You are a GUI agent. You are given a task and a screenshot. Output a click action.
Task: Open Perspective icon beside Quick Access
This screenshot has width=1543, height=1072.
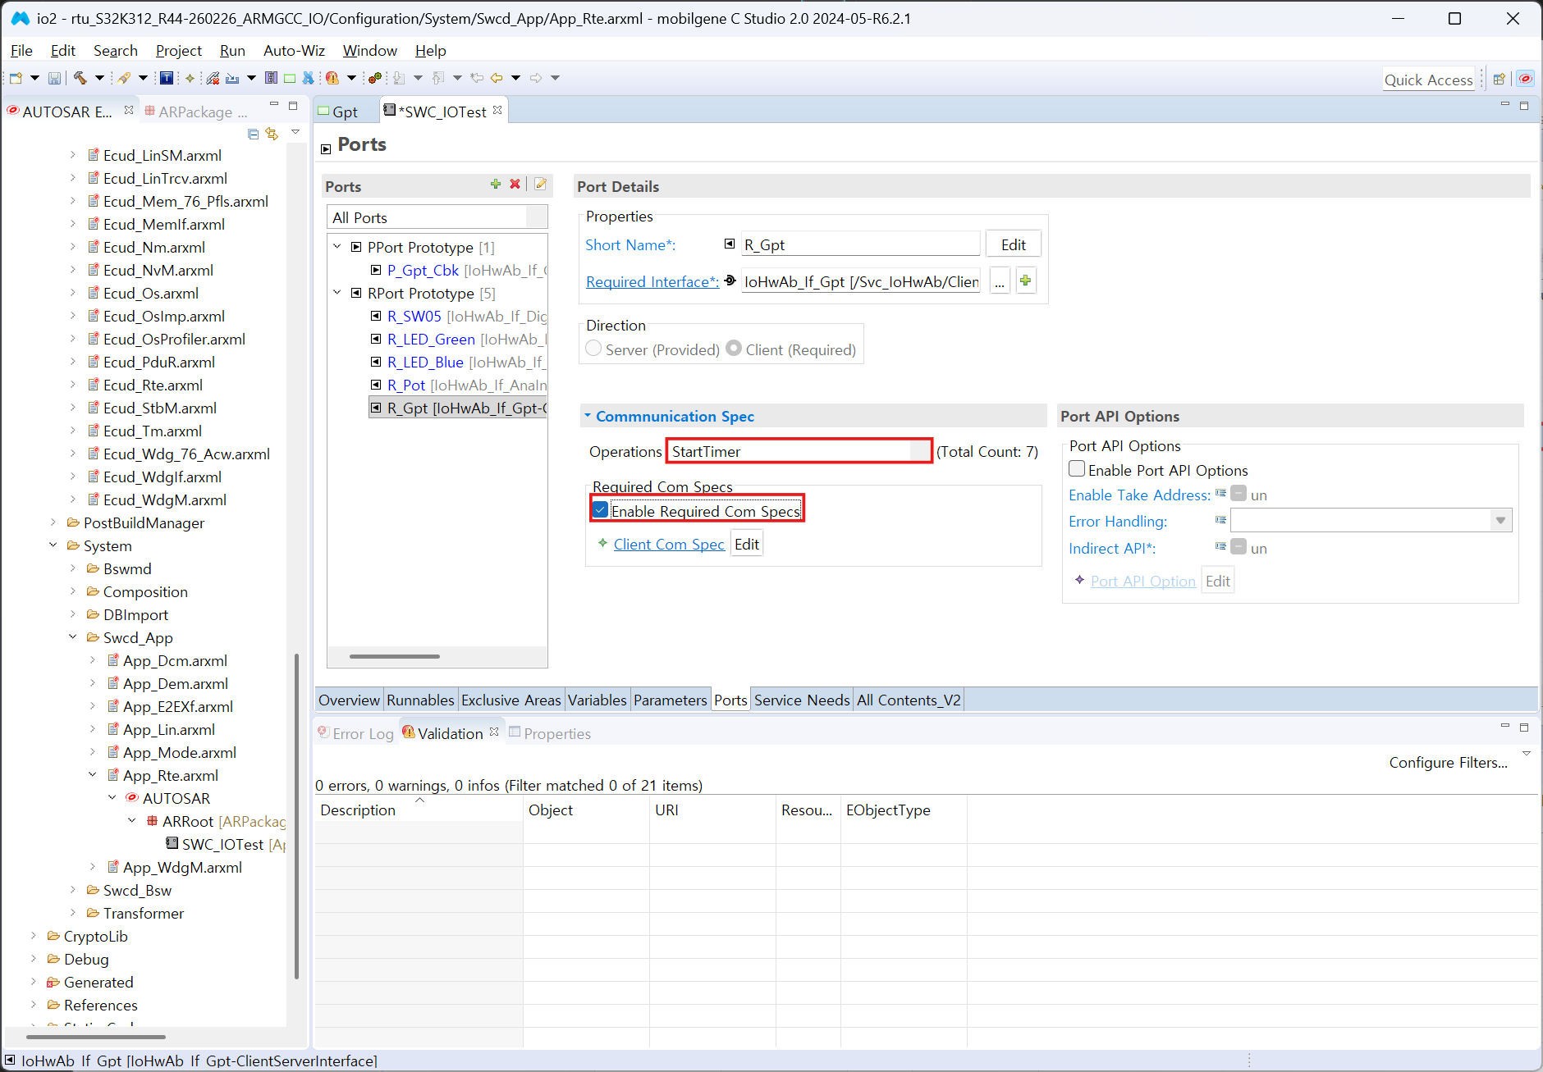click(1499, 79)
